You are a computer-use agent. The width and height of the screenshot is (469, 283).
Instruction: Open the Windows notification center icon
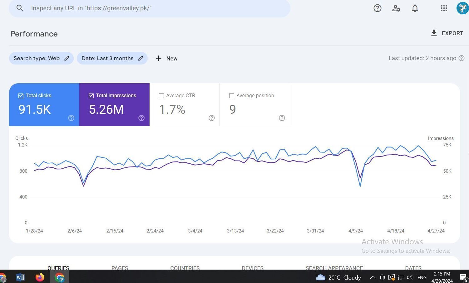(464, 277)
